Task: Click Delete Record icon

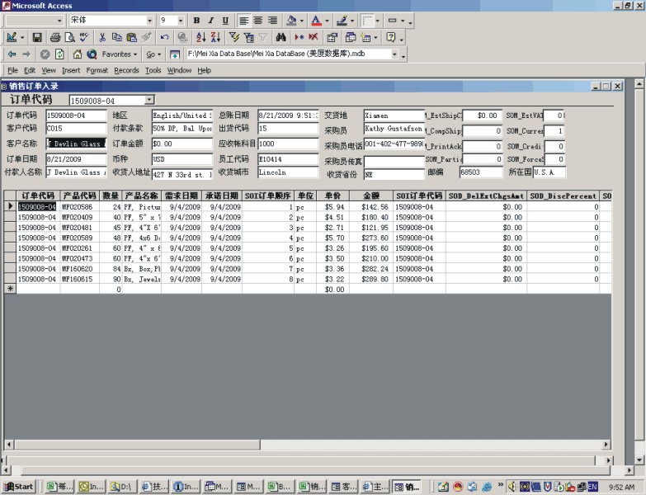Action: pyautogui.click(x=314, y=37)
